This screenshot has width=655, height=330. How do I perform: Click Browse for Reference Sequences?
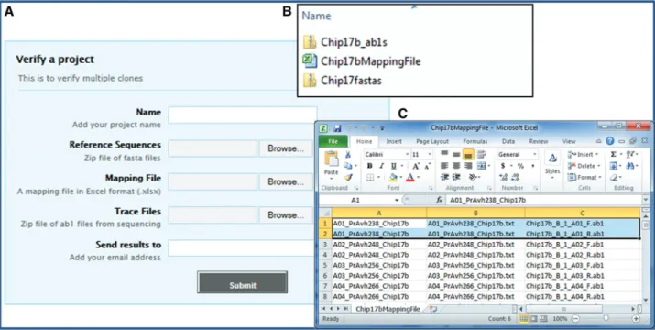(x=286, y=148)
